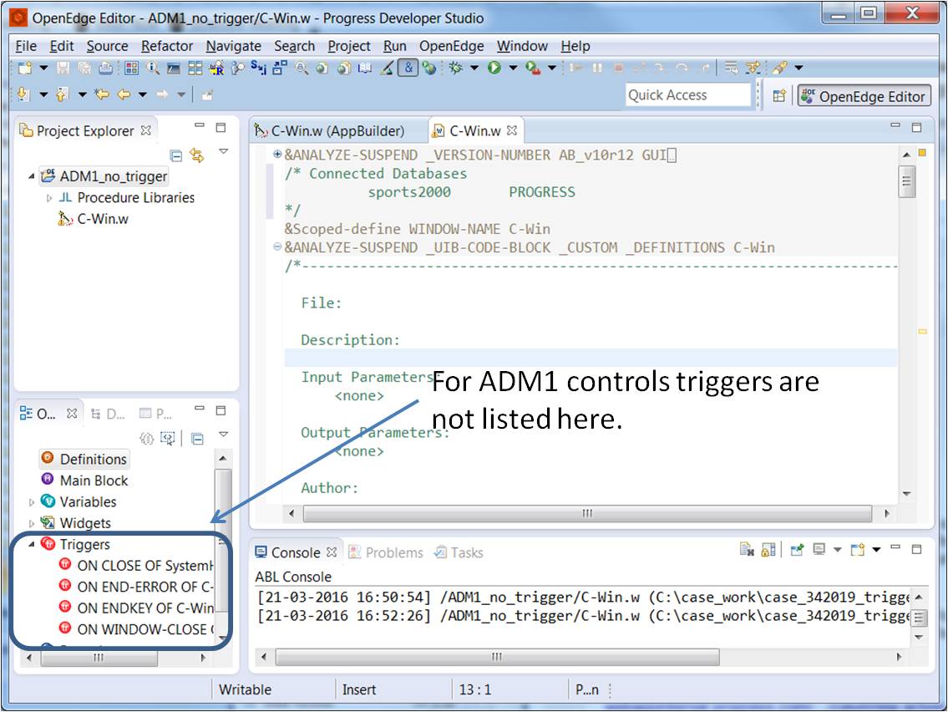Close the C-Win.w editor tab
The image size is (948, 712).
click(512, 130)
